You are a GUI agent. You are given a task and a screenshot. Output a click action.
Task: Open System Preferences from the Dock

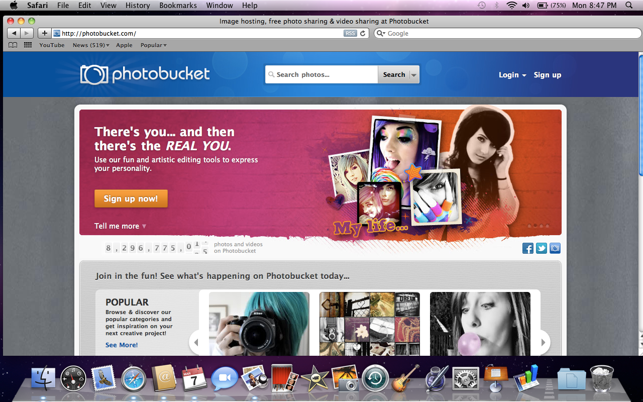coord(465,379)
